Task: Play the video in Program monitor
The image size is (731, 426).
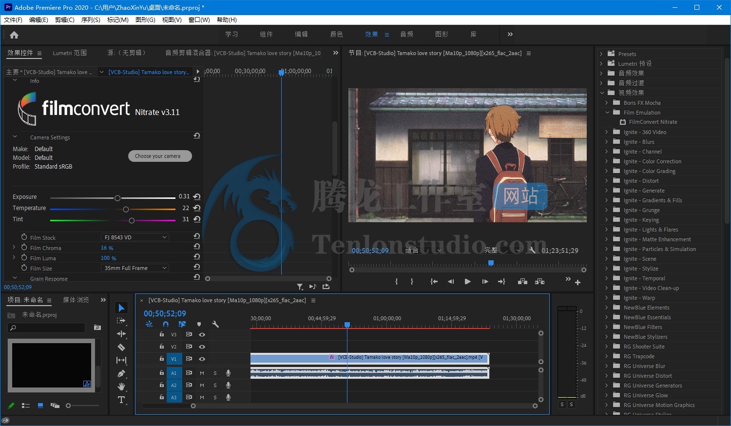Action: click(467, 281)
